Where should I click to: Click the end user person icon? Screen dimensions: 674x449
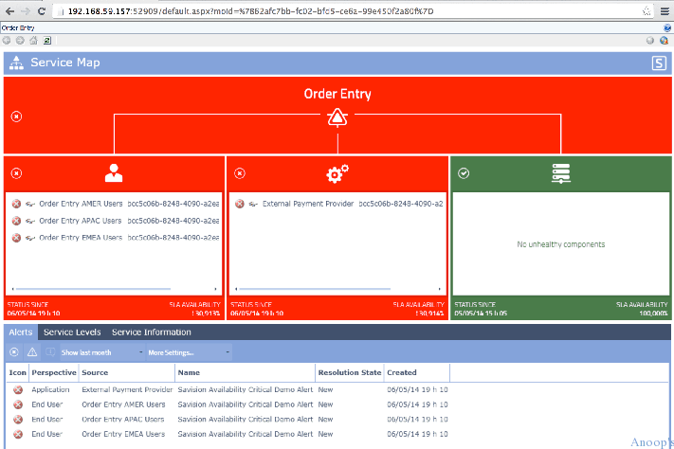114,172
